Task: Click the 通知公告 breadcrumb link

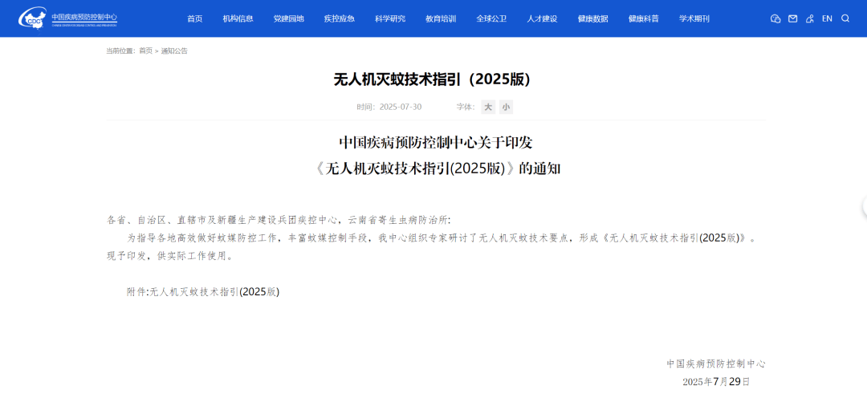Action: coord(174,51)
